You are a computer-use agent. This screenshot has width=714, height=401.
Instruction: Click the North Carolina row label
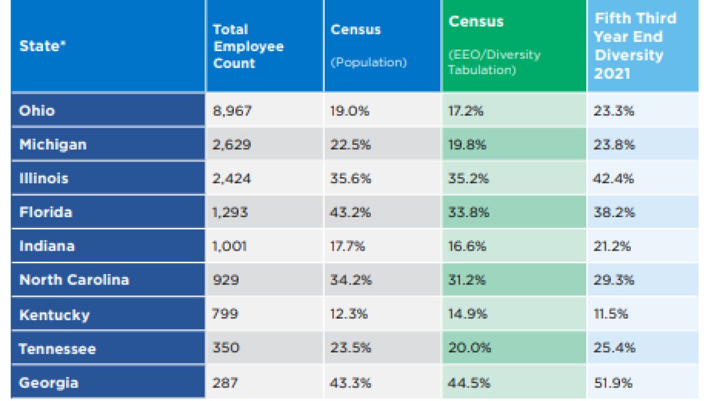point(108,280)
